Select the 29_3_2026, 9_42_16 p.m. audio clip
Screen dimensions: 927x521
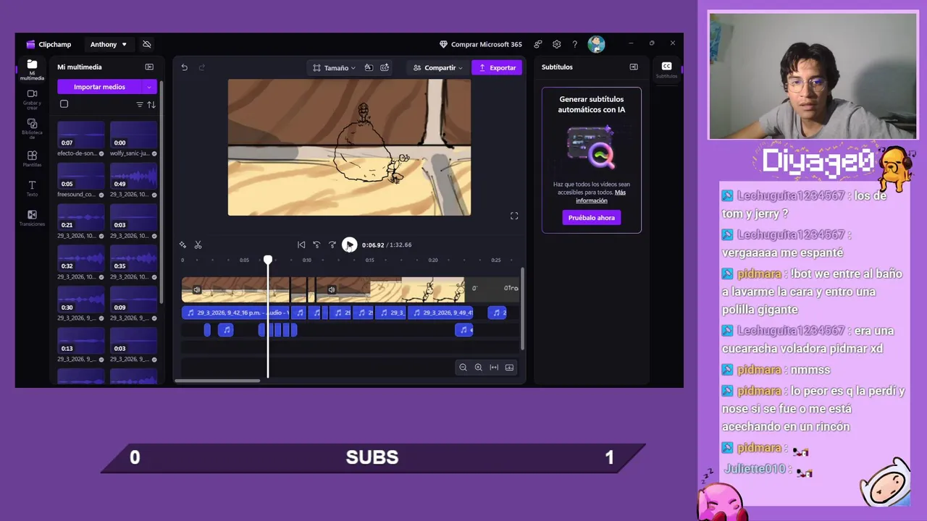click(235, 313)
